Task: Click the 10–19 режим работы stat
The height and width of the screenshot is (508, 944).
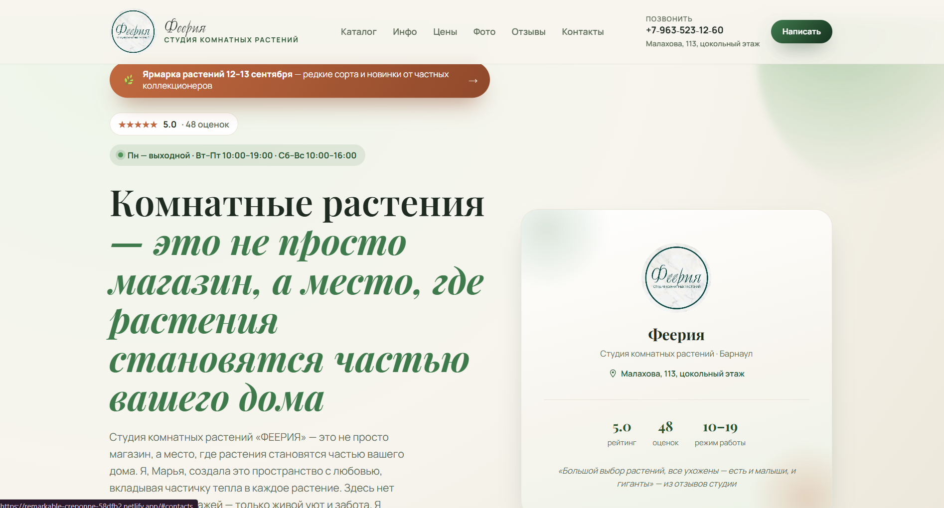Action: coord(720,434)
